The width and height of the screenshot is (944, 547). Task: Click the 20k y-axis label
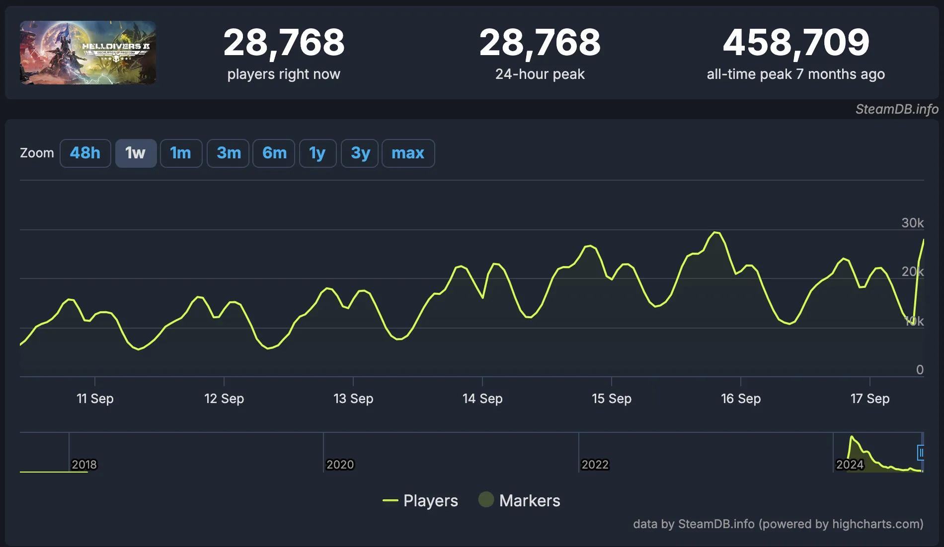tap(913, 272)
